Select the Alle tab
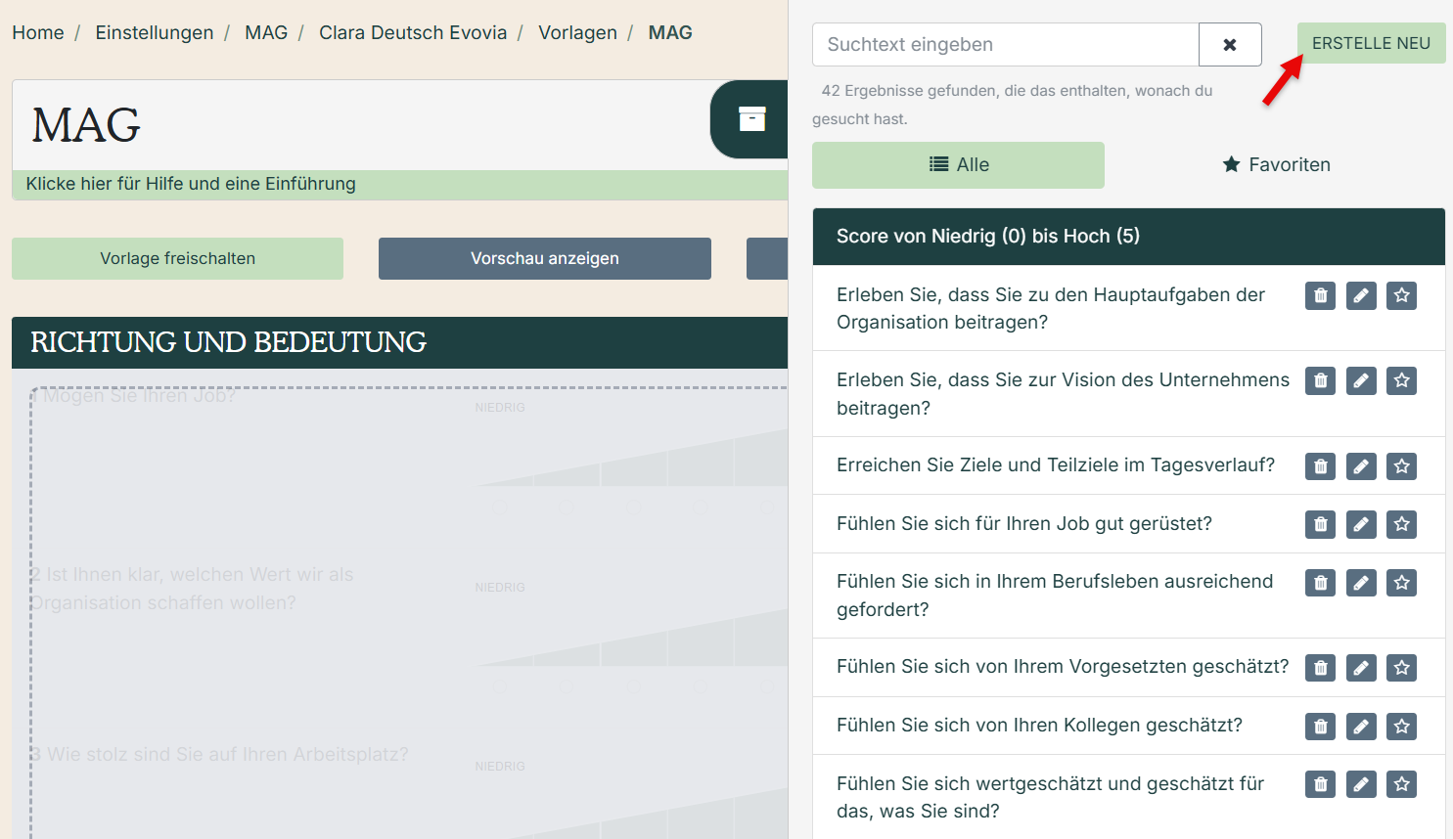 coord(958,165)
